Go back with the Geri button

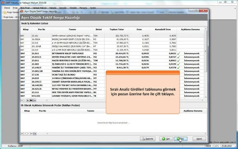[166, 139]
